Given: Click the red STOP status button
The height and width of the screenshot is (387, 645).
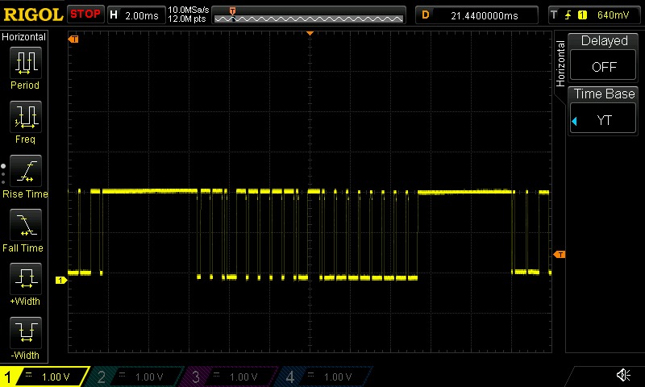Looking at the screenshot, I should pyautogui.click(x=85, y=14).
